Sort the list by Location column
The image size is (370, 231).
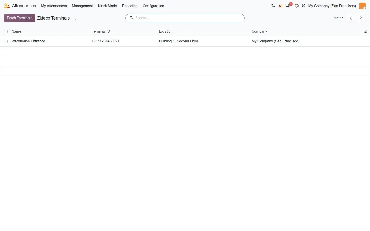coord(166,31)
